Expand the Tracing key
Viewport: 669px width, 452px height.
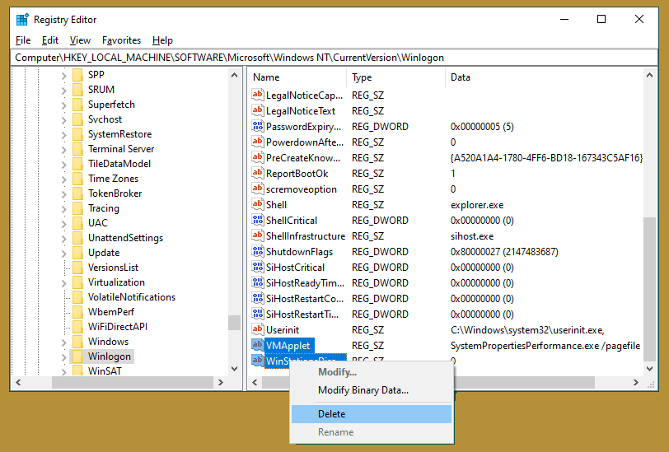[63, 209]
